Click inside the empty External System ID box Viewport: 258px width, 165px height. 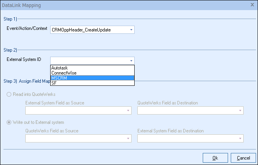click(89, 61)
